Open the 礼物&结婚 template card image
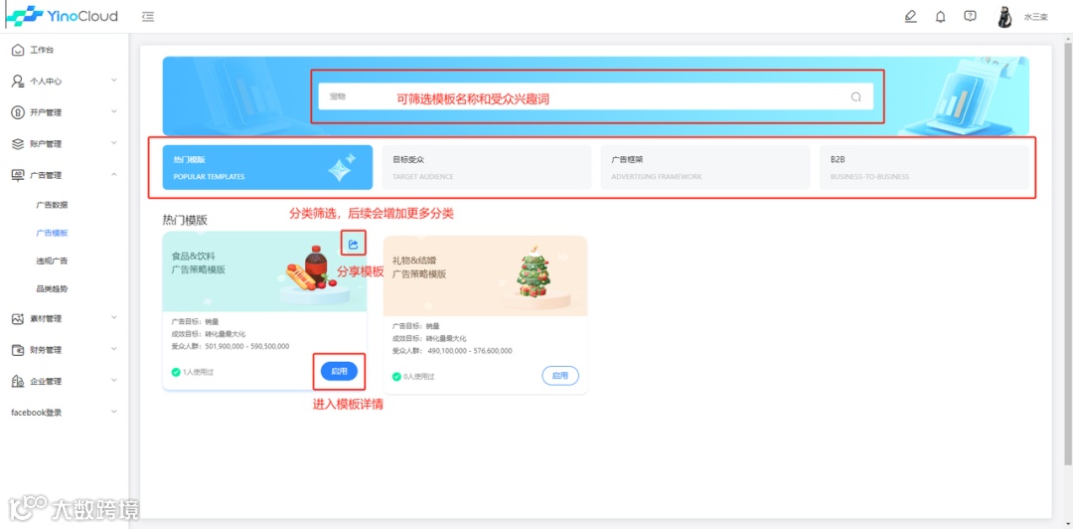 coord(485,275)
